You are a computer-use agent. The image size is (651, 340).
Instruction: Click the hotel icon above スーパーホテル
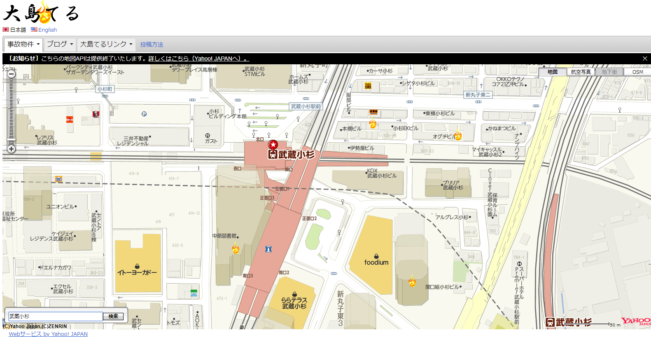click(519, 264)
